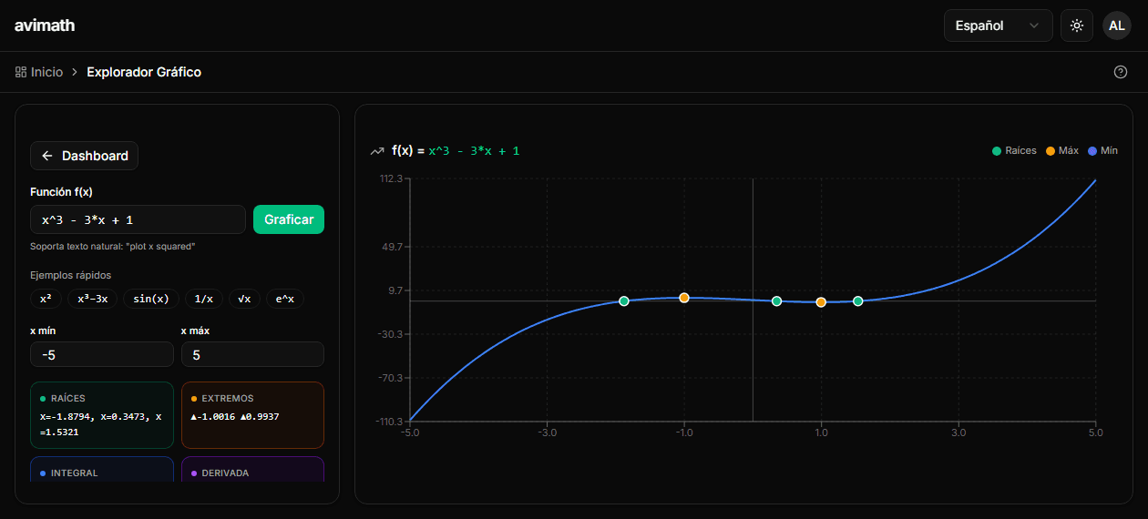Select the √x quick example
The image size is (1148, 519).
[244, 299]
